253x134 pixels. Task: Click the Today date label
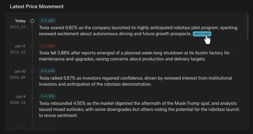tap(20, 21)
